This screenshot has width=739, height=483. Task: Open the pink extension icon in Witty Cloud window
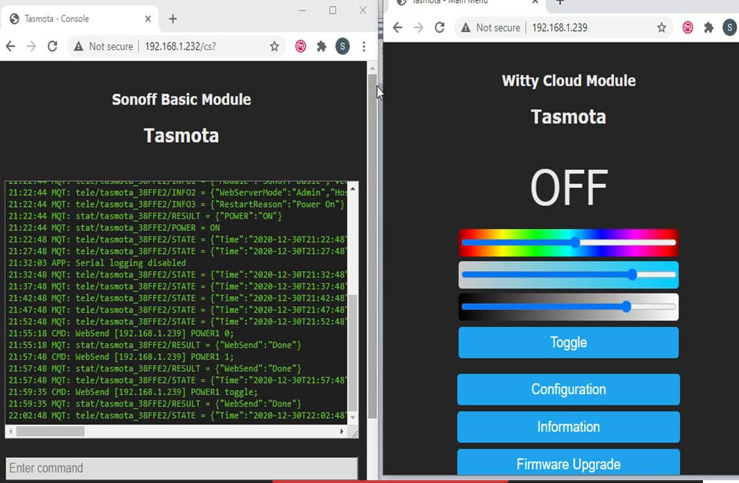point(688,27)
